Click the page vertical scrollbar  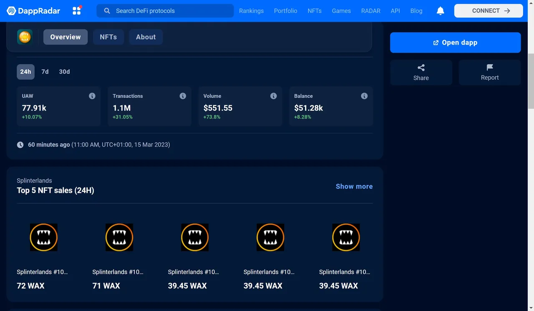pos(531,81)
